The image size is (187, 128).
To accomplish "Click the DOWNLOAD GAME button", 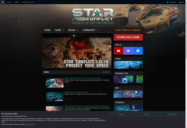I will (128, 37).
